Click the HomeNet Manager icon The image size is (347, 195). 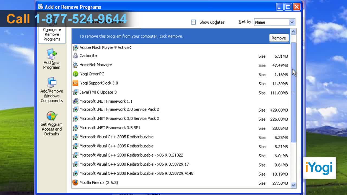(75, 65)
